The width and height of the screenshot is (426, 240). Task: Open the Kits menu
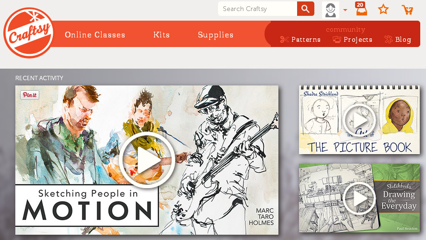coord(161,35)
